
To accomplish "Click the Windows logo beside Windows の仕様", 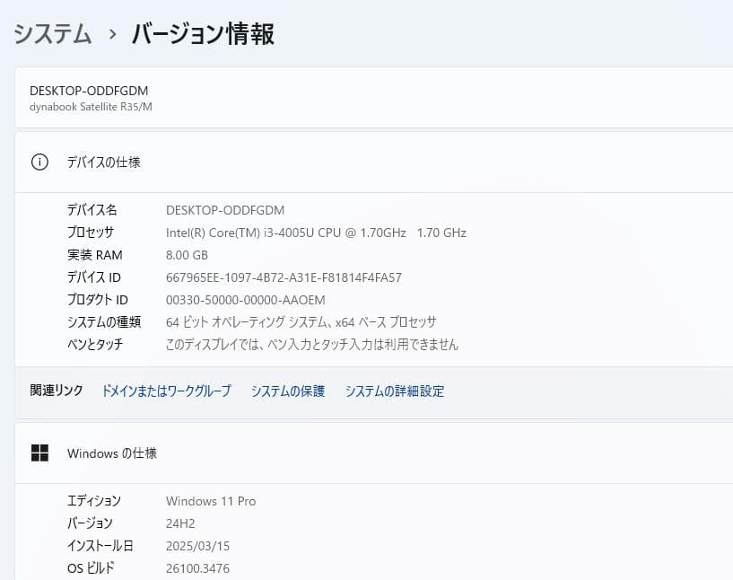I will click(39, 453).
